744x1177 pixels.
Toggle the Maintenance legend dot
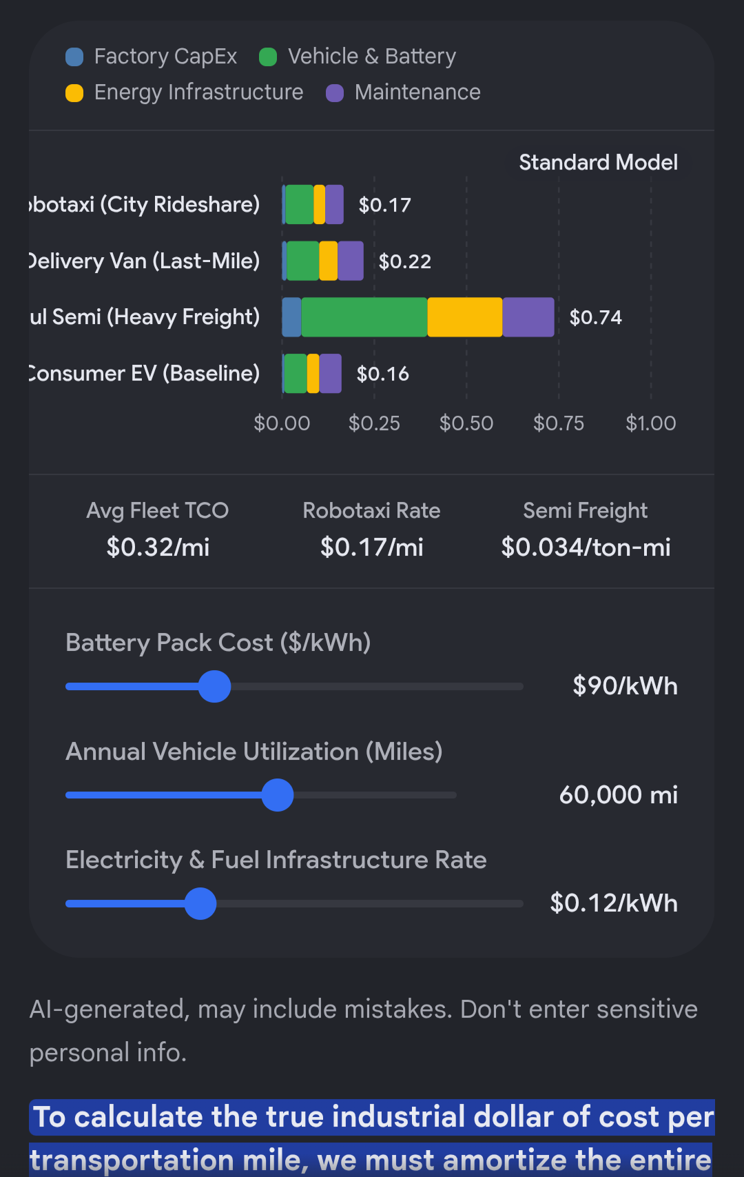pos(335,93)
